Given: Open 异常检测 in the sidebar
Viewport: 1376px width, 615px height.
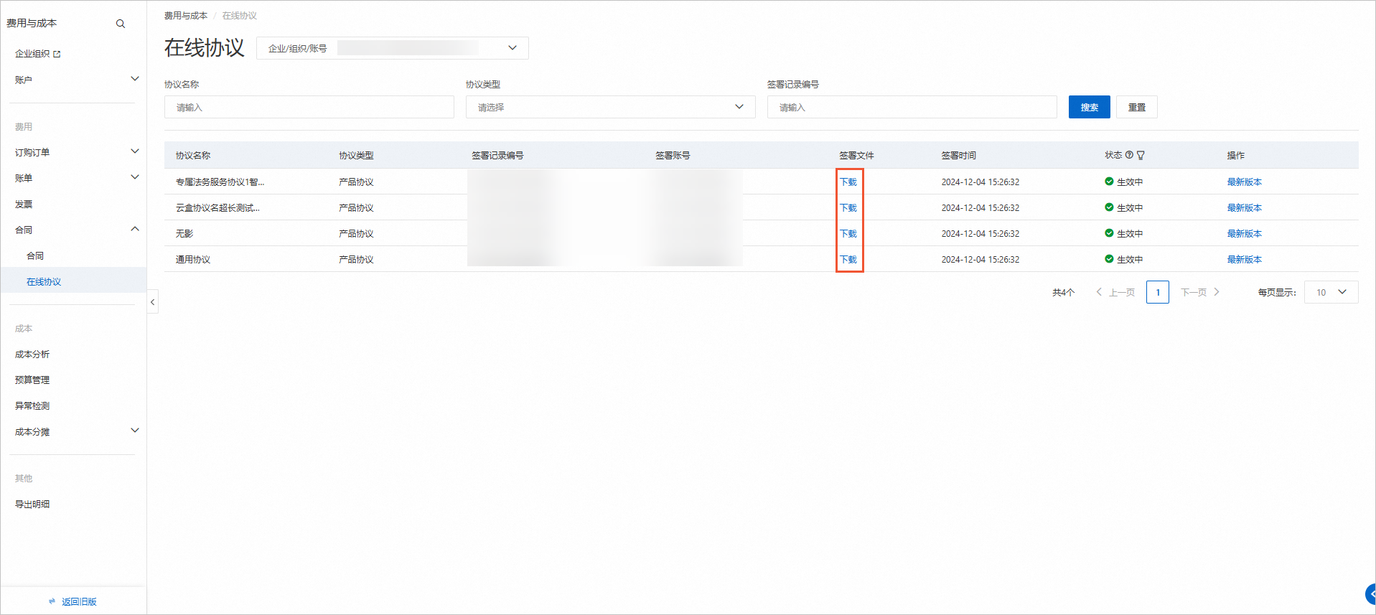Looking at the screenshot, I should click(x=32, y=406).
